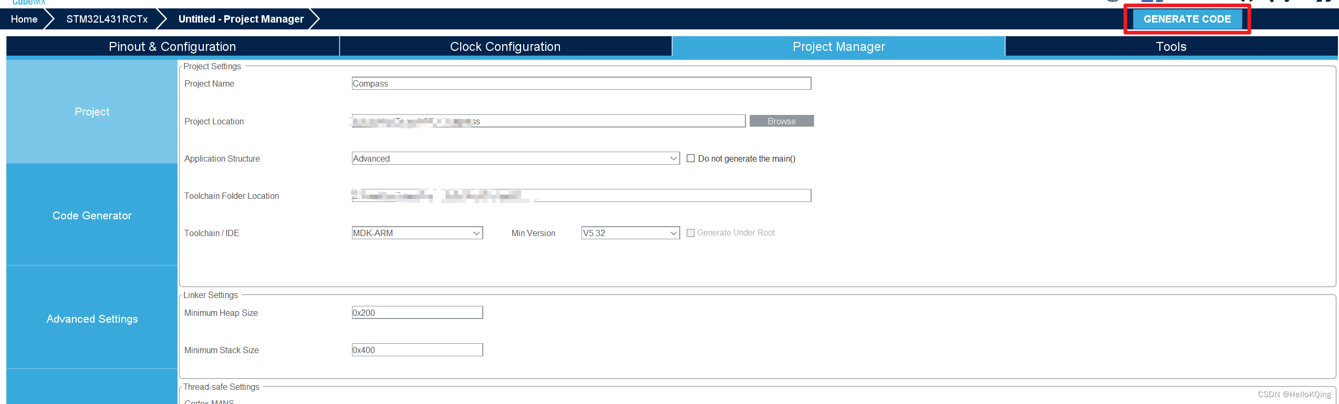
Task: Click the Toolchain / IDE label
Action: point(212,233)
